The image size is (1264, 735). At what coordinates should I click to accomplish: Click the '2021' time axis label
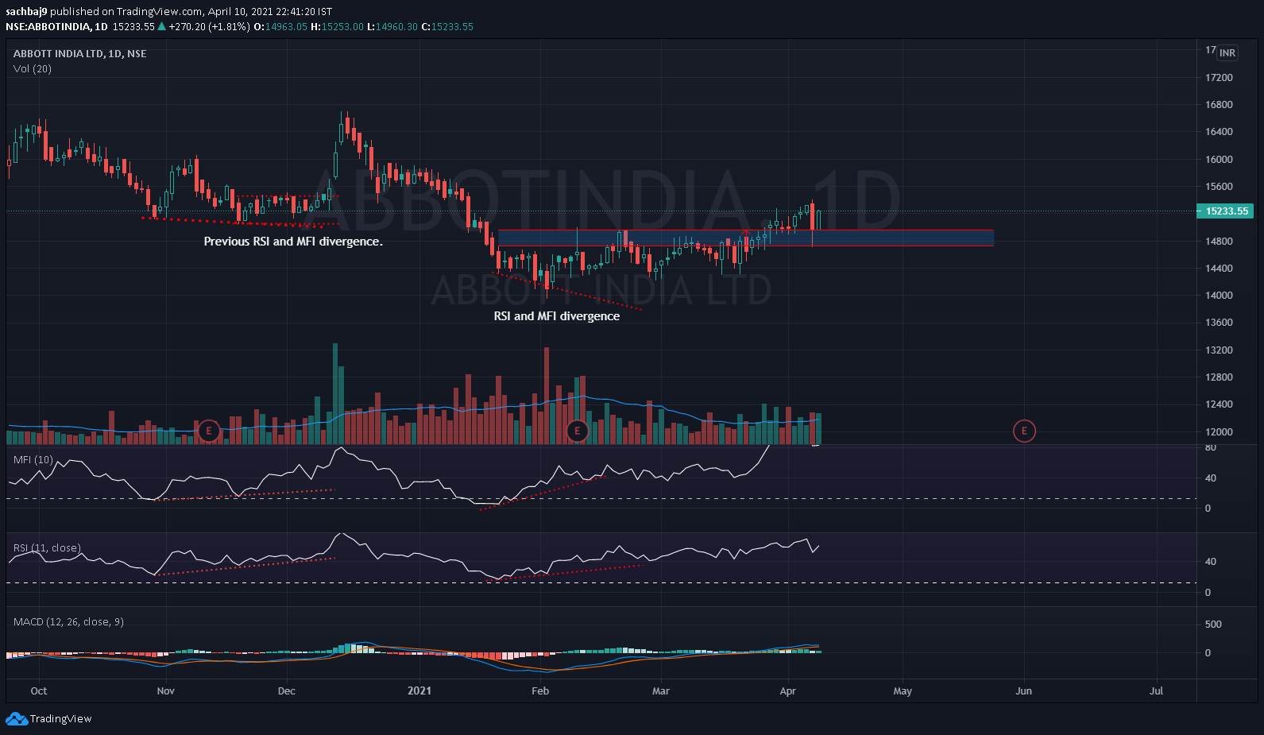coord(419,691)
